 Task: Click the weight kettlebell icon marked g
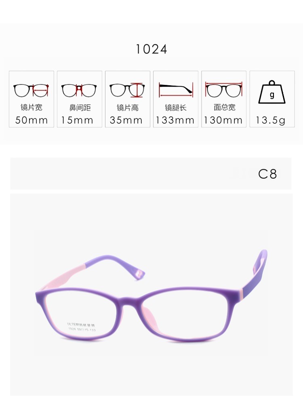click(x=272, y=92)
